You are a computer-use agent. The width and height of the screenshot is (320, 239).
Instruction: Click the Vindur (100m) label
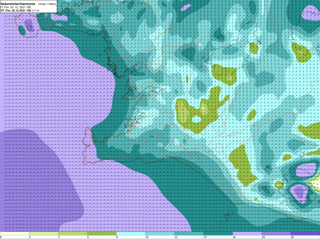pyautogui.click(x=47, y=4)
